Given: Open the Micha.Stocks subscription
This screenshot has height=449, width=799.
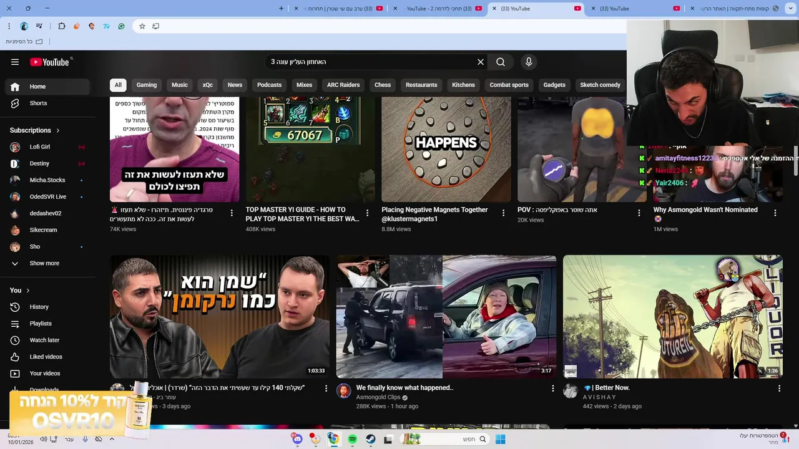Looking at the screenshot, I should click(x=48, y=180).
